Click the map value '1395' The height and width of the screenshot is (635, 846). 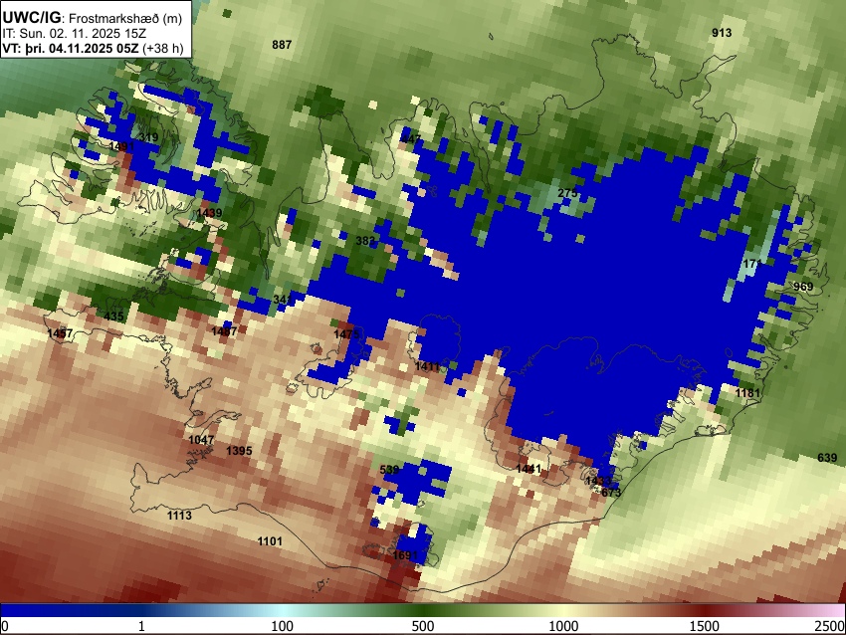tap(239, 451)
